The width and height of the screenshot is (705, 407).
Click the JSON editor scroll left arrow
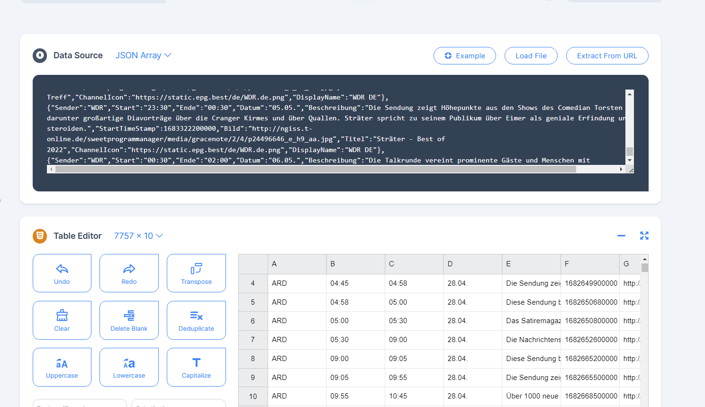(x=51, y=169)
